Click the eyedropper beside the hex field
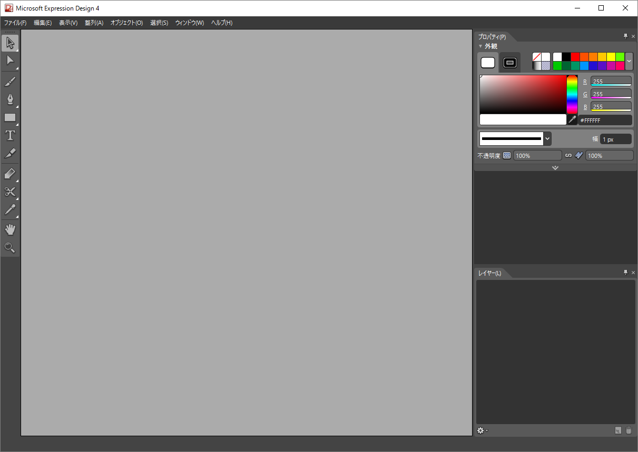The width and height of the screenshot is (638, 452). 572,120
